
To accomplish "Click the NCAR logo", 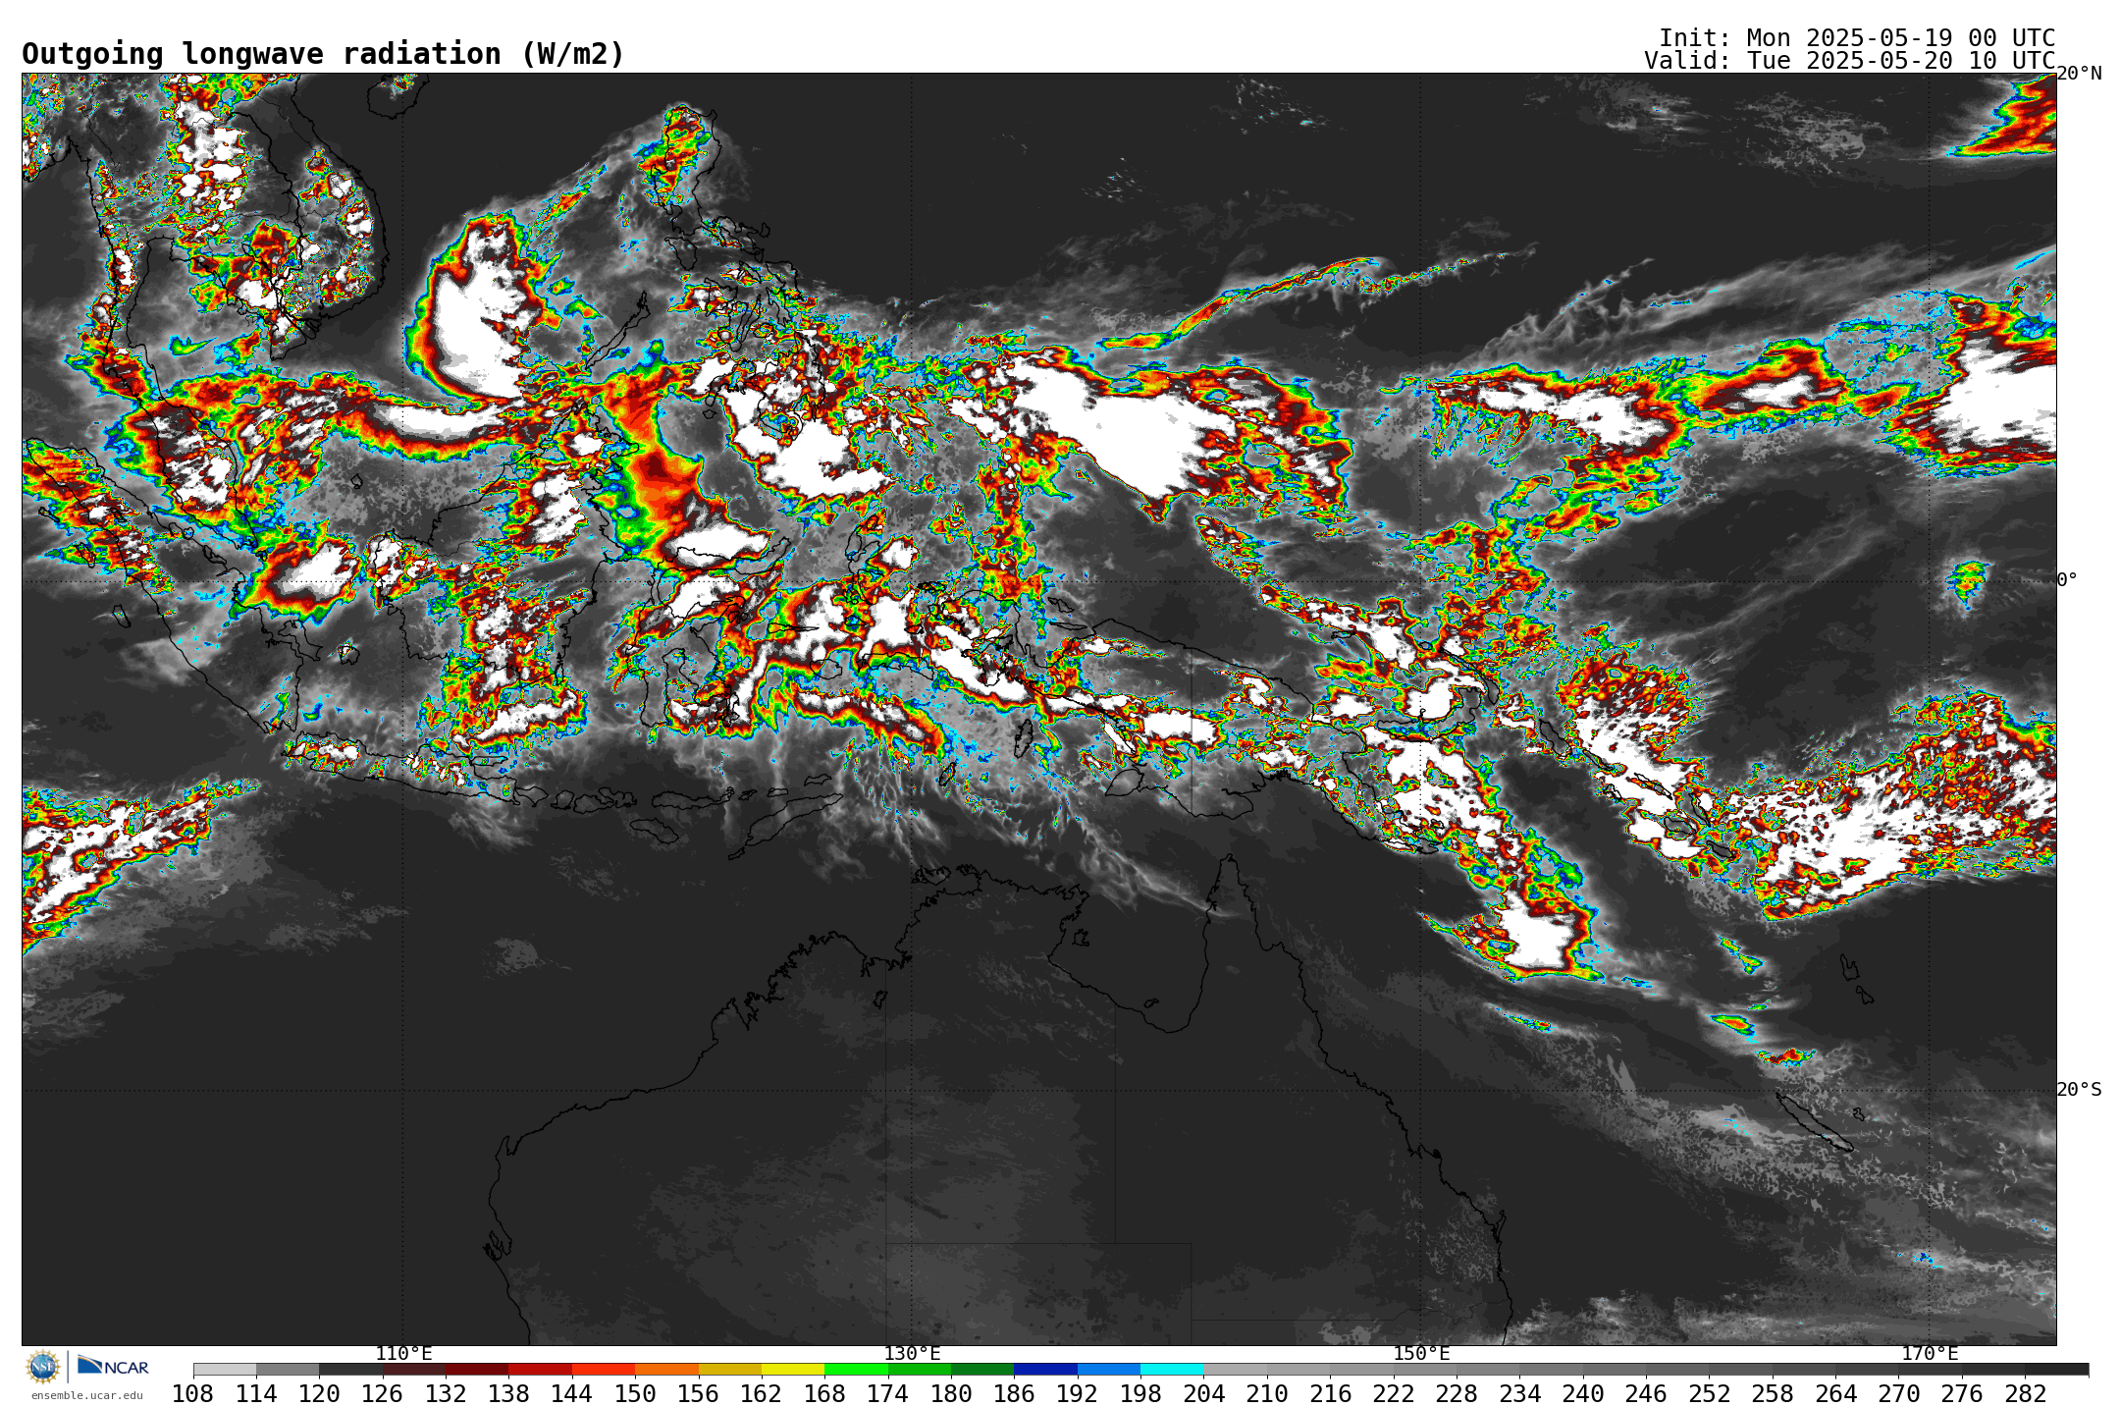I will pyautogui.click(x=113, y=1366).
